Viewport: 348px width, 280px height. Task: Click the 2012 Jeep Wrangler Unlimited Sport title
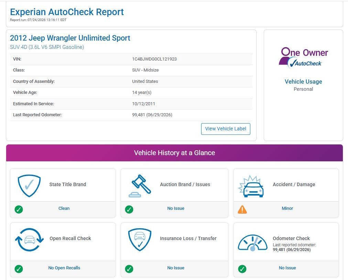click(x=70, y=38)
